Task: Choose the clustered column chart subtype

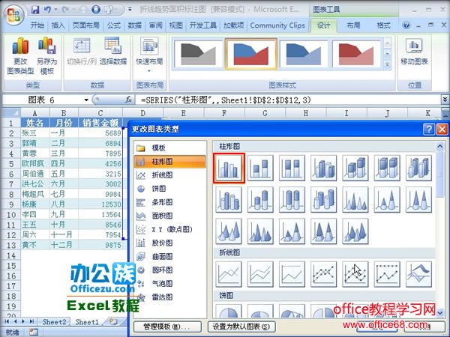Action: coord(229,168)
